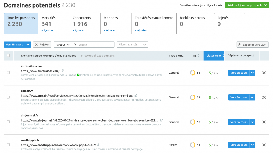
Task: Click Ajouter under Mentions
Action: [x=110, y=30]
